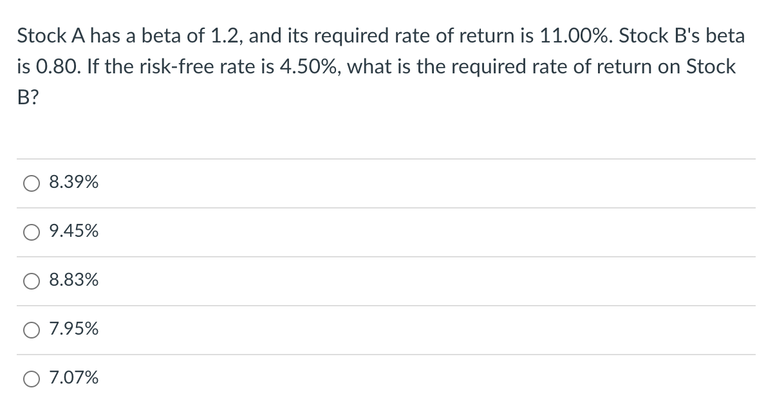This screenshot has width=775, height=417.
Task: Click the 7.07% answer label text
Action: pos(74,379)
